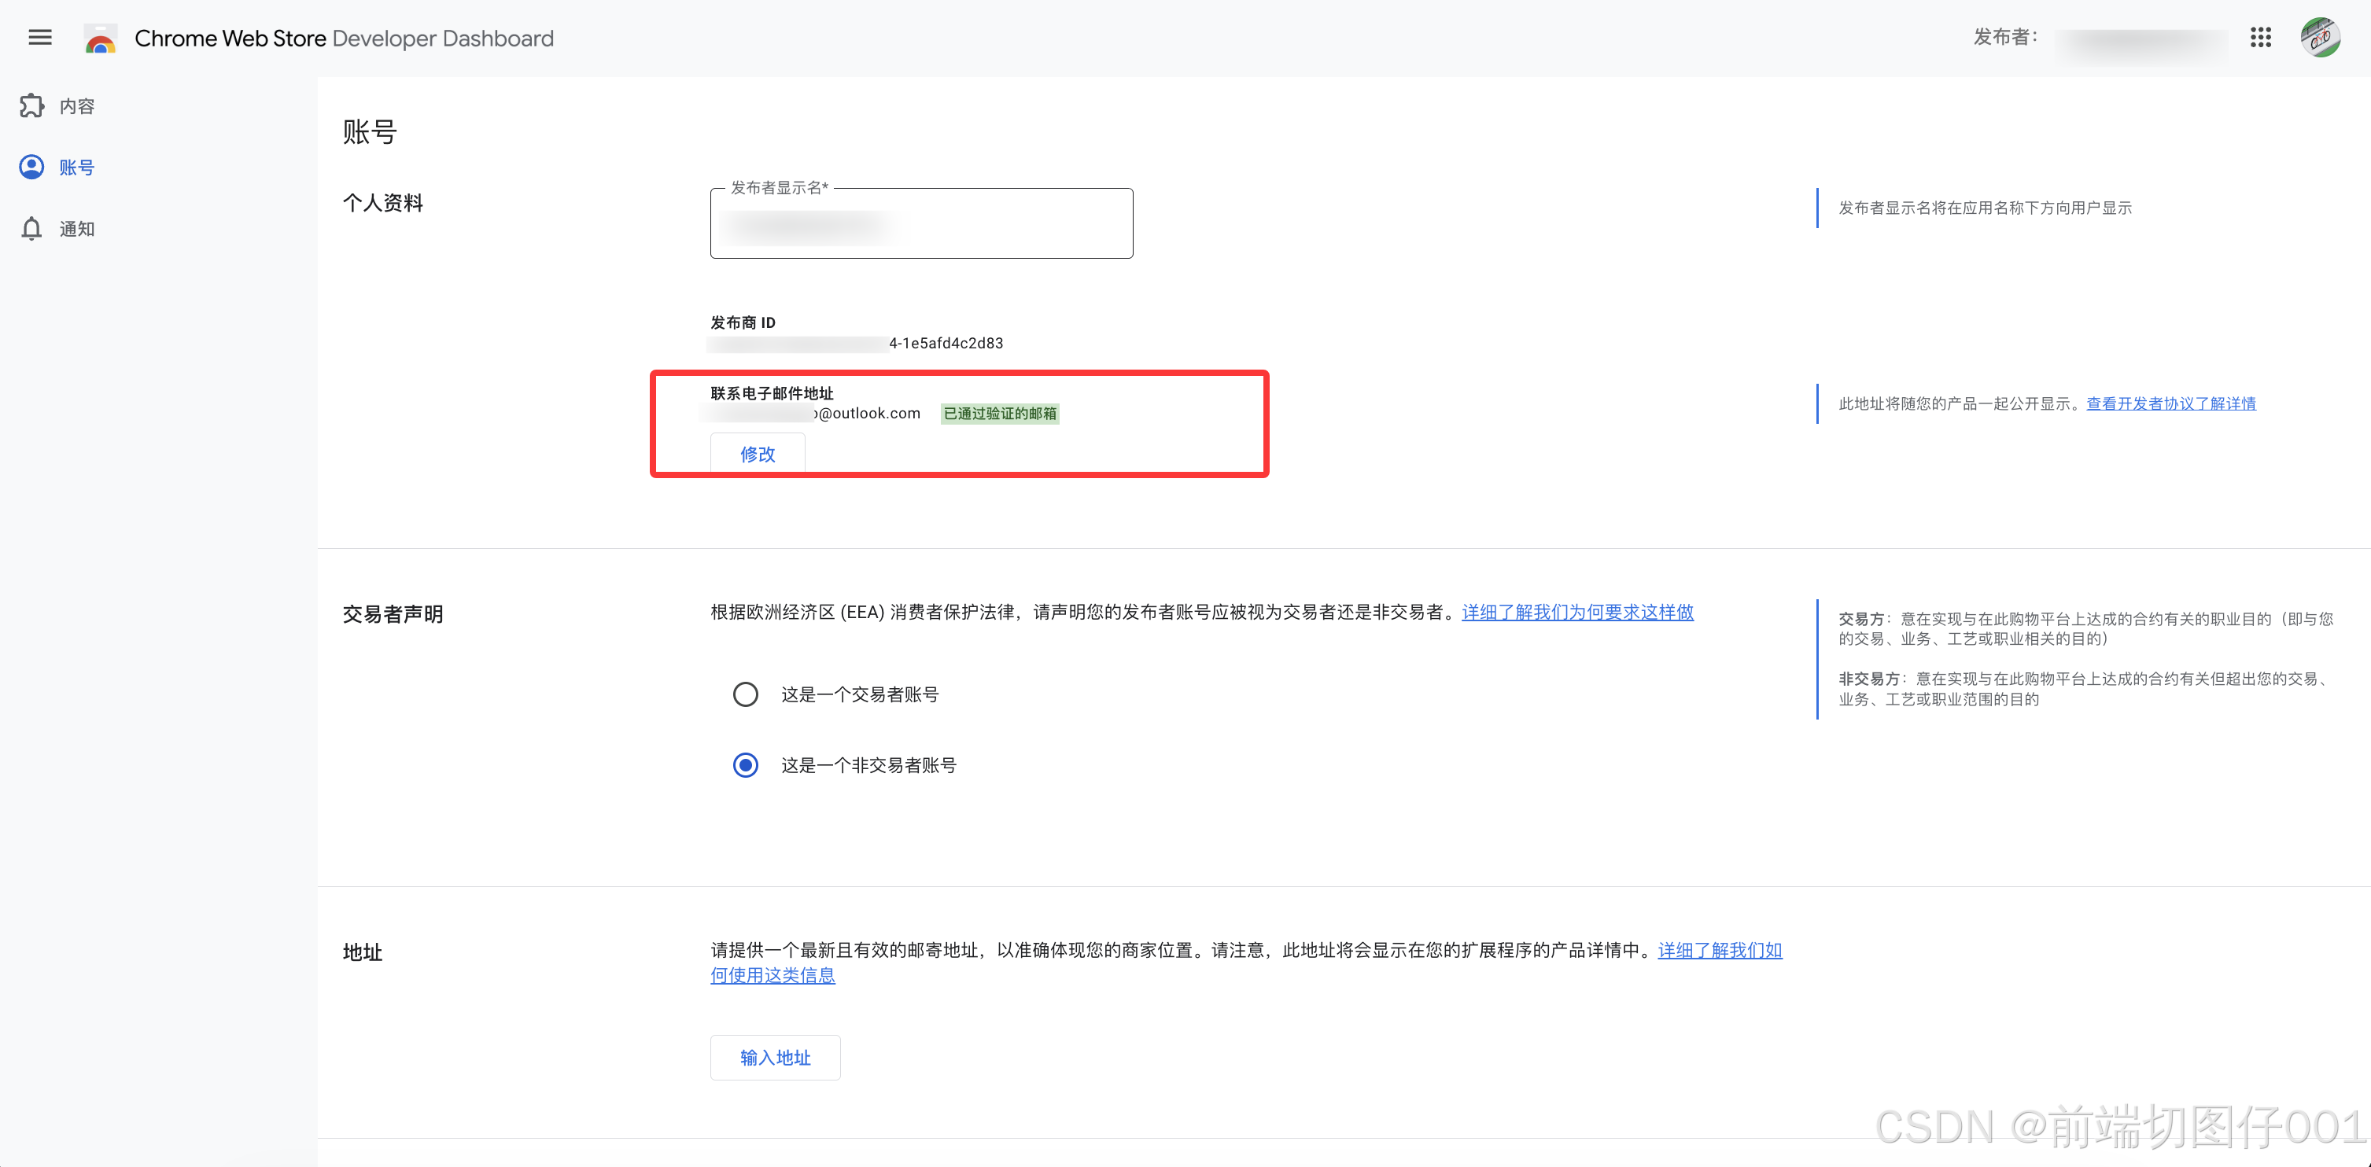This screenshot has width=2371, height=1167.
Task: Click the bell 通知 icon
Action: 32,228
